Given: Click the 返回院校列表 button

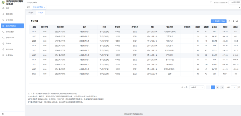Looking at the screenshot, I should tap(218, 21).
